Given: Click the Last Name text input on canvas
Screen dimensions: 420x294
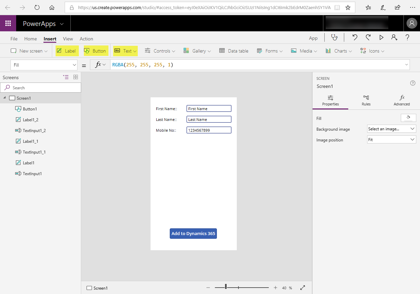Looking at the screenshot, I should tap(209, 119).
